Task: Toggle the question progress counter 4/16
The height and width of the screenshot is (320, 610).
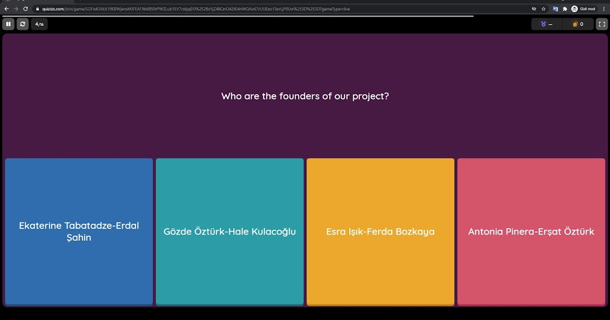Action: (39, 23)
